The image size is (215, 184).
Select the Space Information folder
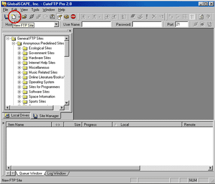click(x=42, y=96)
